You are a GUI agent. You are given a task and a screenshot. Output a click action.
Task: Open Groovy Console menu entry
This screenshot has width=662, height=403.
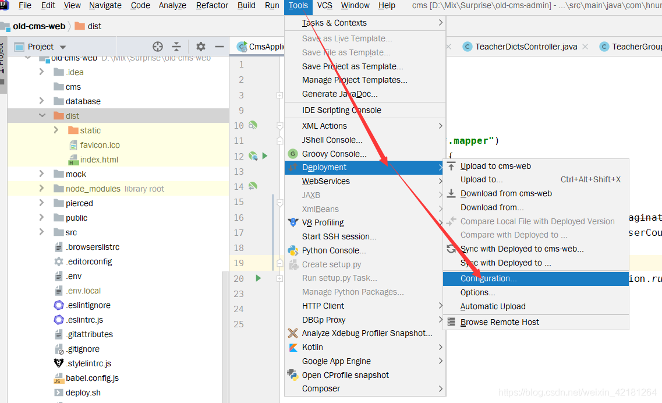[x=365, y=154]
